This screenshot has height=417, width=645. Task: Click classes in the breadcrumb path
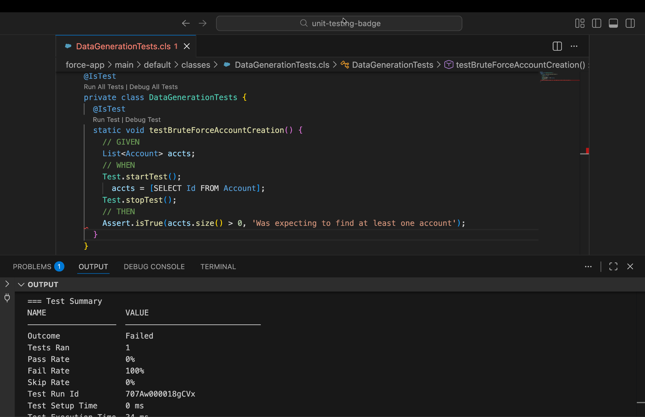(x=196, y=65)
